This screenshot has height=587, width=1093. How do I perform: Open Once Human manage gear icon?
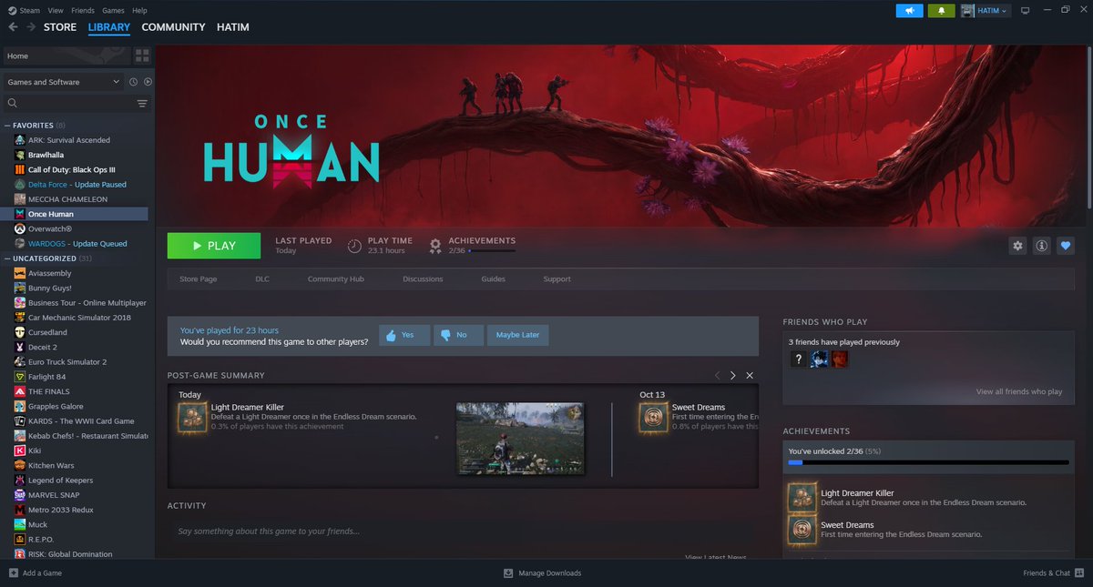[1018, 246]
